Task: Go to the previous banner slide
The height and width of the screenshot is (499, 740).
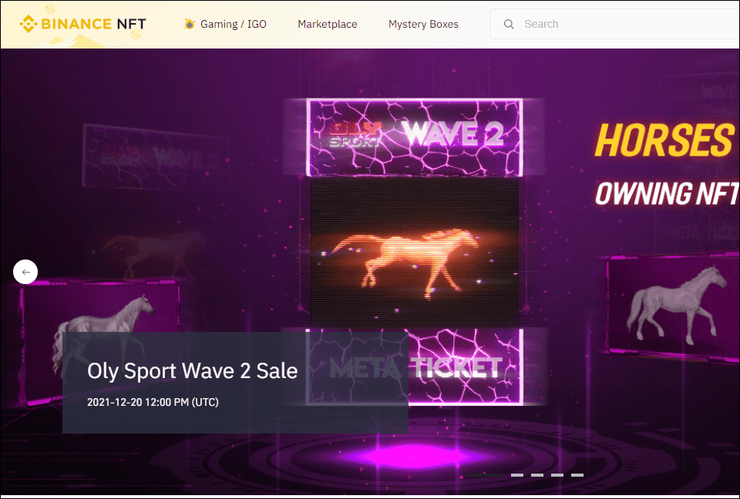Action: [25, 272]
